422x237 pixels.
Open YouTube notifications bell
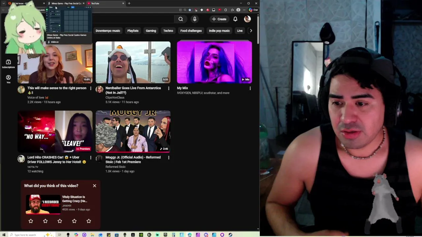[235, 19]
